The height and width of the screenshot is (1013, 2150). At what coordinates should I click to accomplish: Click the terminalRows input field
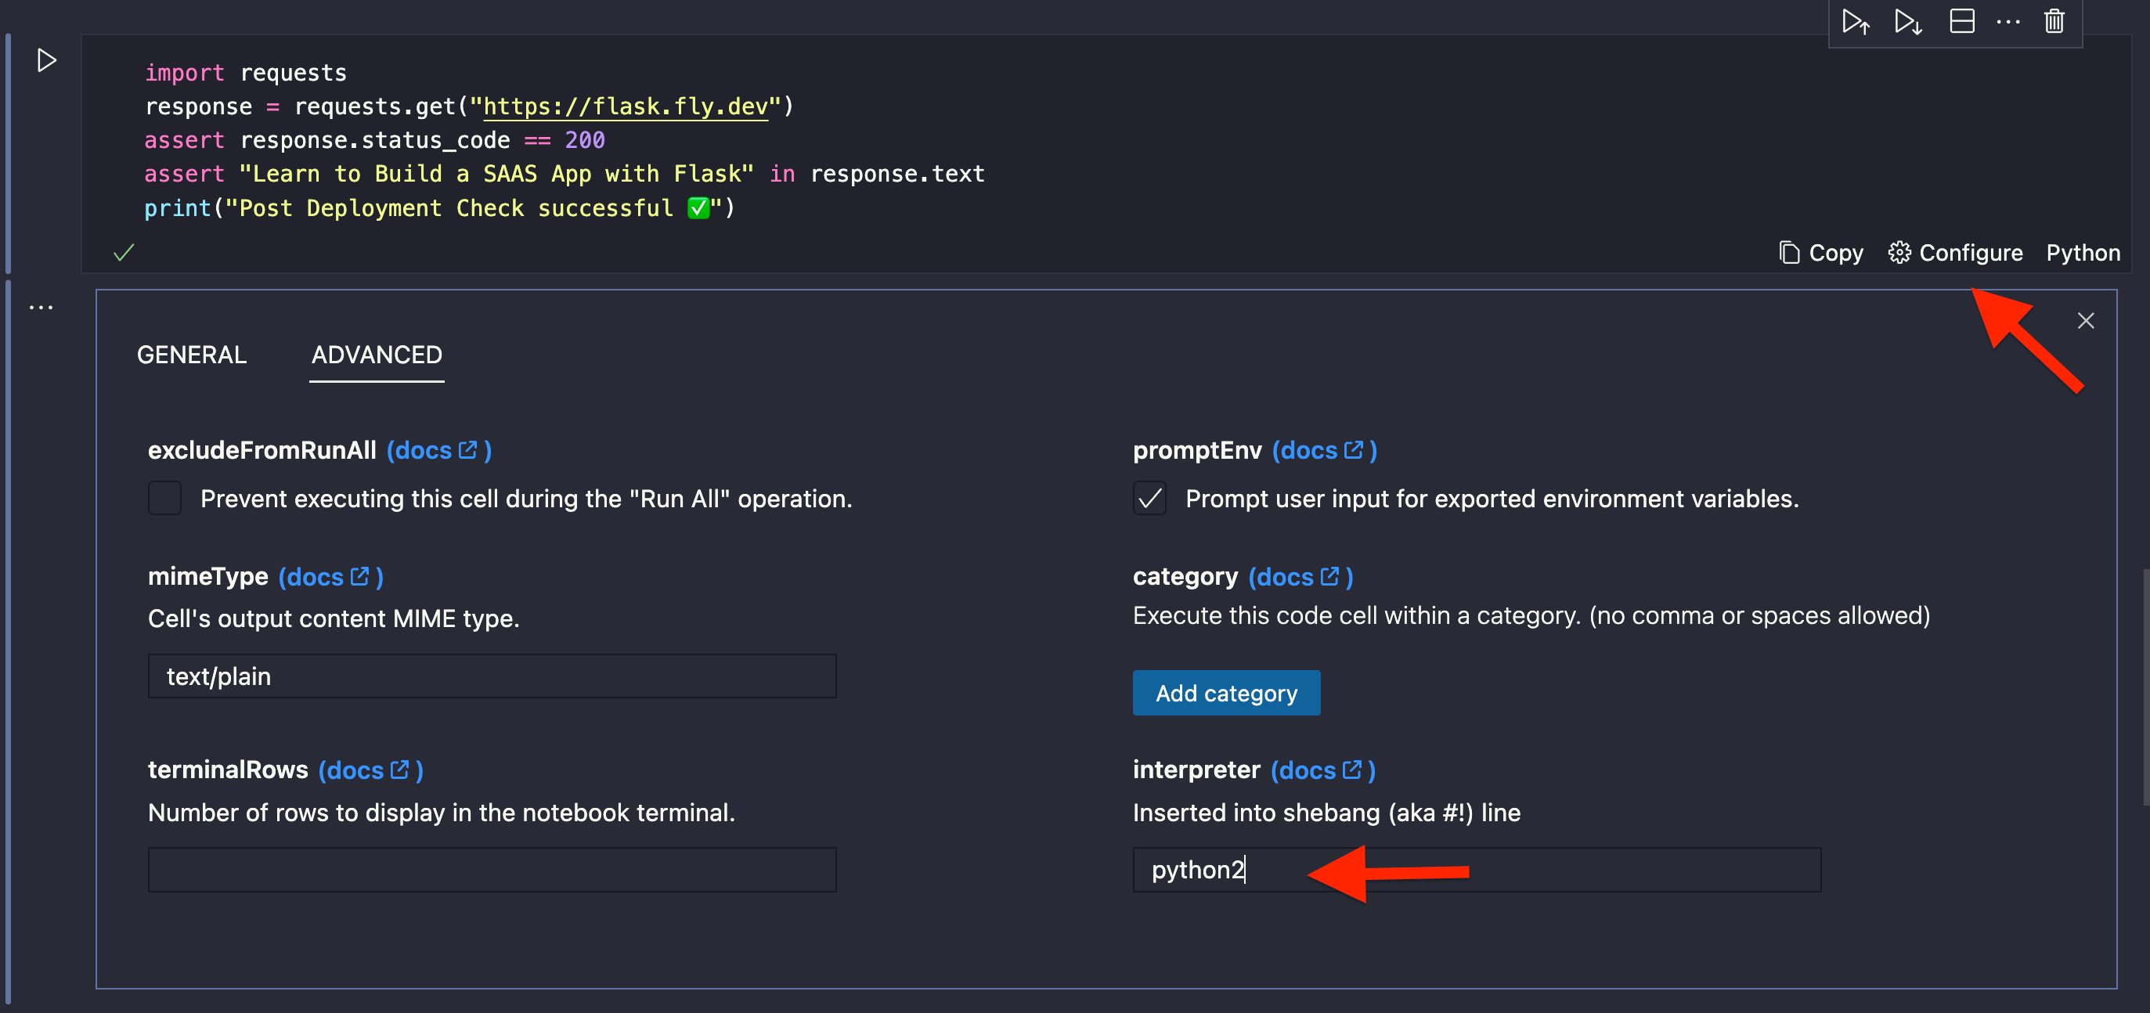coord(492,870)
